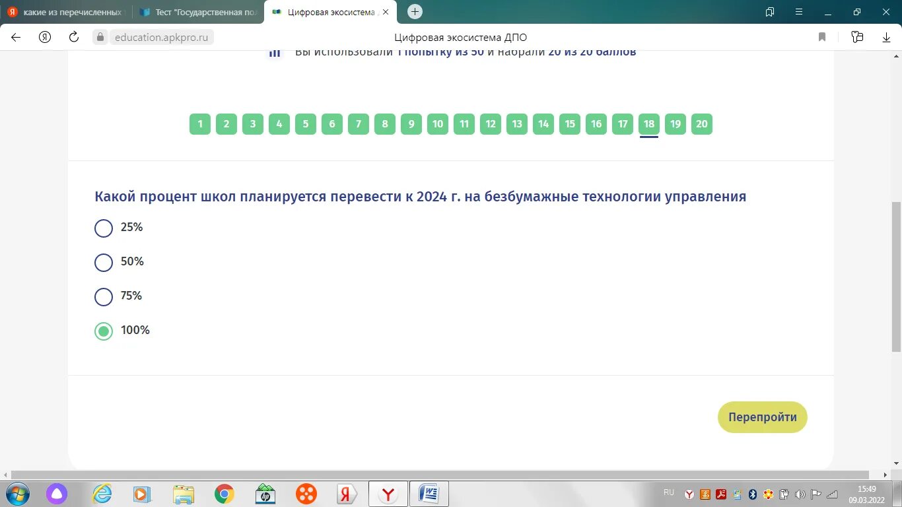Bookmark this page with the bookmark icon
Screen dimensions: 902x507
click(822, 37)
